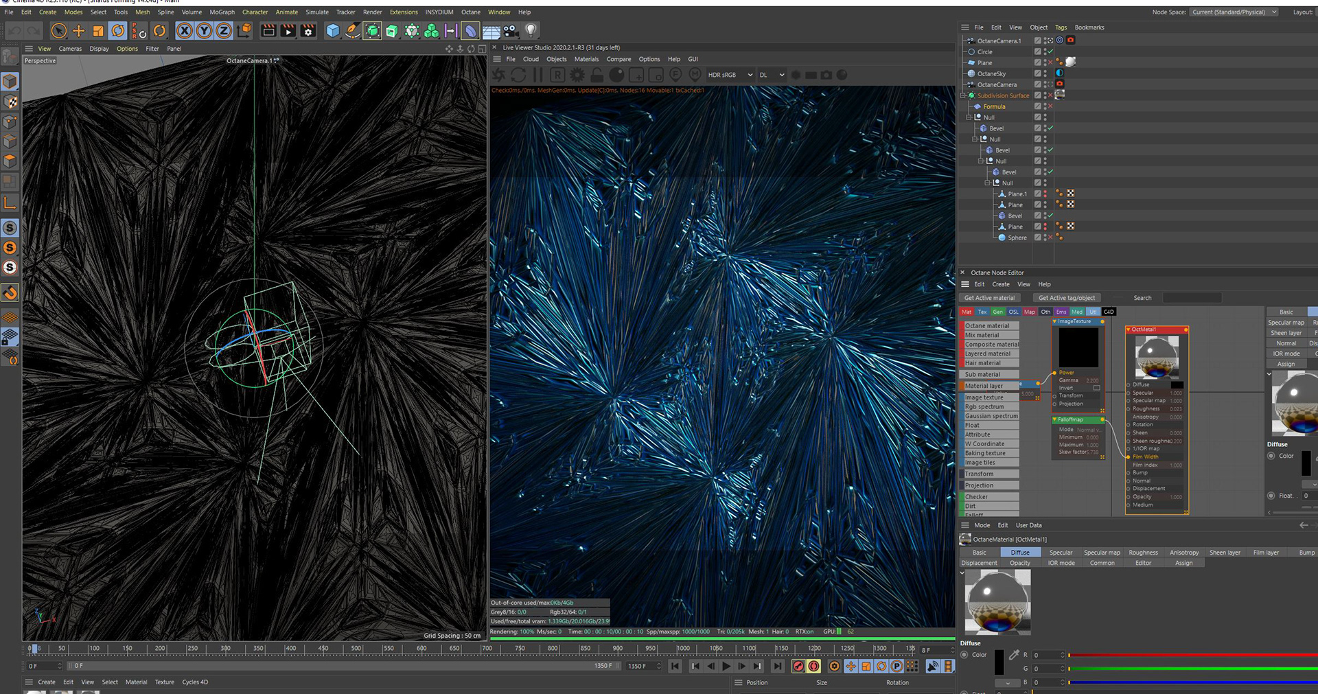The image size is (1318, 694).
Task: Switch to Specular tab in material attributes
Action: pos(1061,553)
